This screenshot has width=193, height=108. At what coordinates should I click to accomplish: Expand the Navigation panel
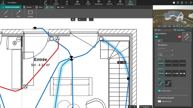tap(146, 107)
